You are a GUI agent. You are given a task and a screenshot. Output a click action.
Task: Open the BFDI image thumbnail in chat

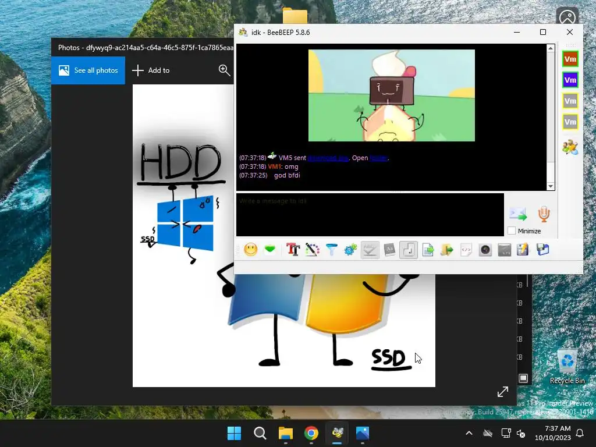click(x=392, y=95)
